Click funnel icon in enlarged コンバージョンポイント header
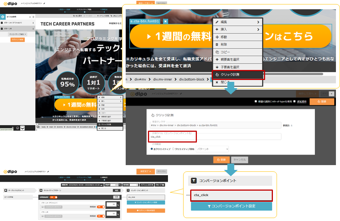This screenshot has width=340, height=221. (x=194, y=181)
